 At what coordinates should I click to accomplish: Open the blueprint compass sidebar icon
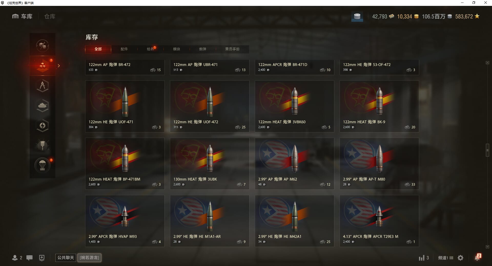click(x=43, y=86)
